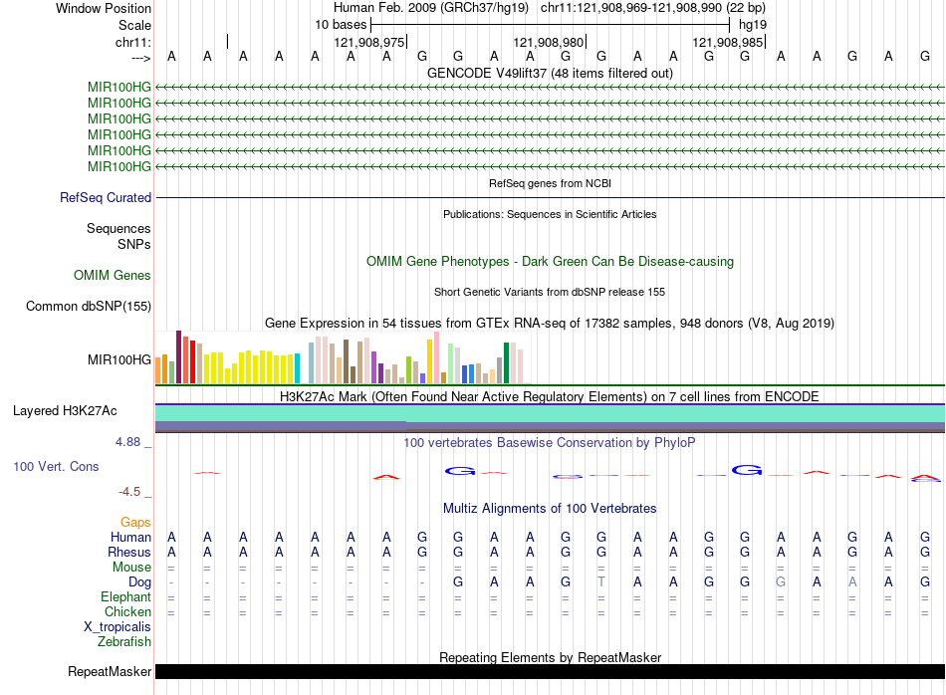Select the Scale track label
Screen dimensions: 946x695
(134, 25)
